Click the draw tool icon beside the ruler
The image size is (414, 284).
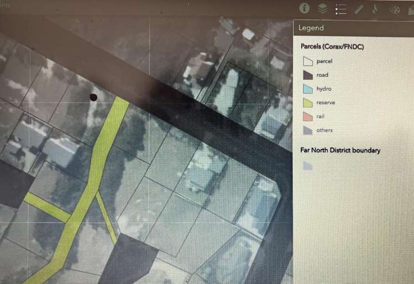375,9
